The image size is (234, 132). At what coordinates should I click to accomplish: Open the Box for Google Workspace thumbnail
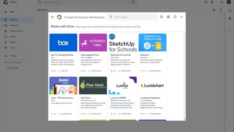(x=63, y=43)
